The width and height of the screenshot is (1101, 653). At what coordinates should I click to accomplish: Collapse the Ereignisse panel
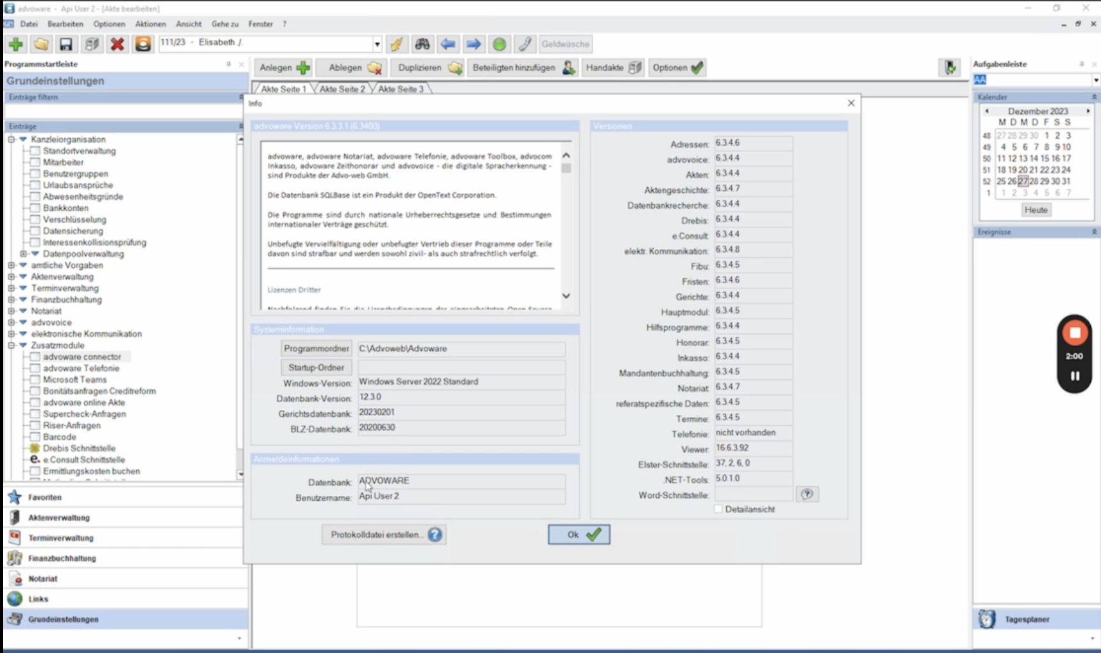(1094, 232)
